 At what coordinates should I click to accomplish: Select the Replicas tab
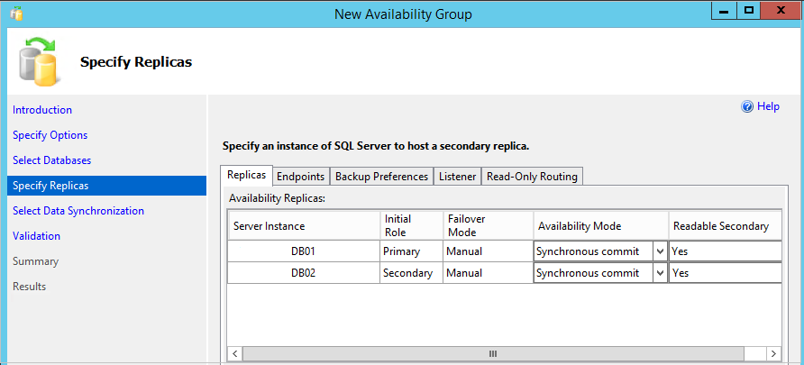pyautogui.click(x=246, y=176)
